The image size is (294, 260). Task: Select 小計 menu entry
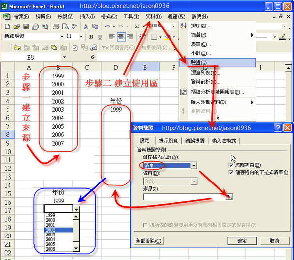point(218,53)
